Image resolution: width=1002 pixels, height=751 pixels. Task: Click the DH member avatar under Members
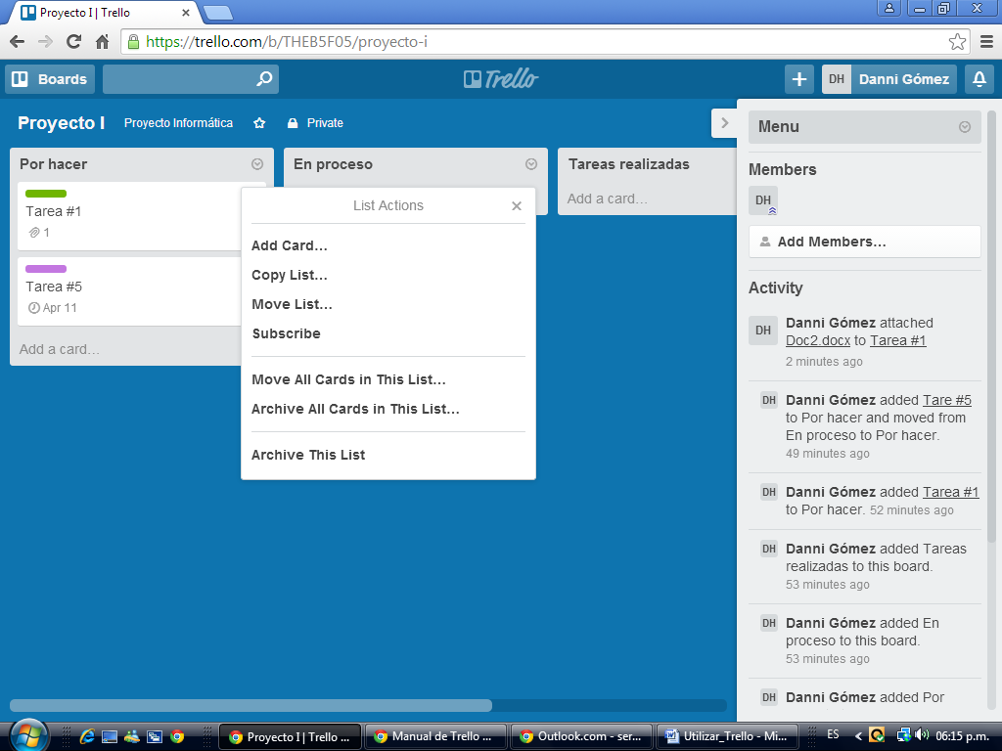pyautogui.click(x=763, y=200)
